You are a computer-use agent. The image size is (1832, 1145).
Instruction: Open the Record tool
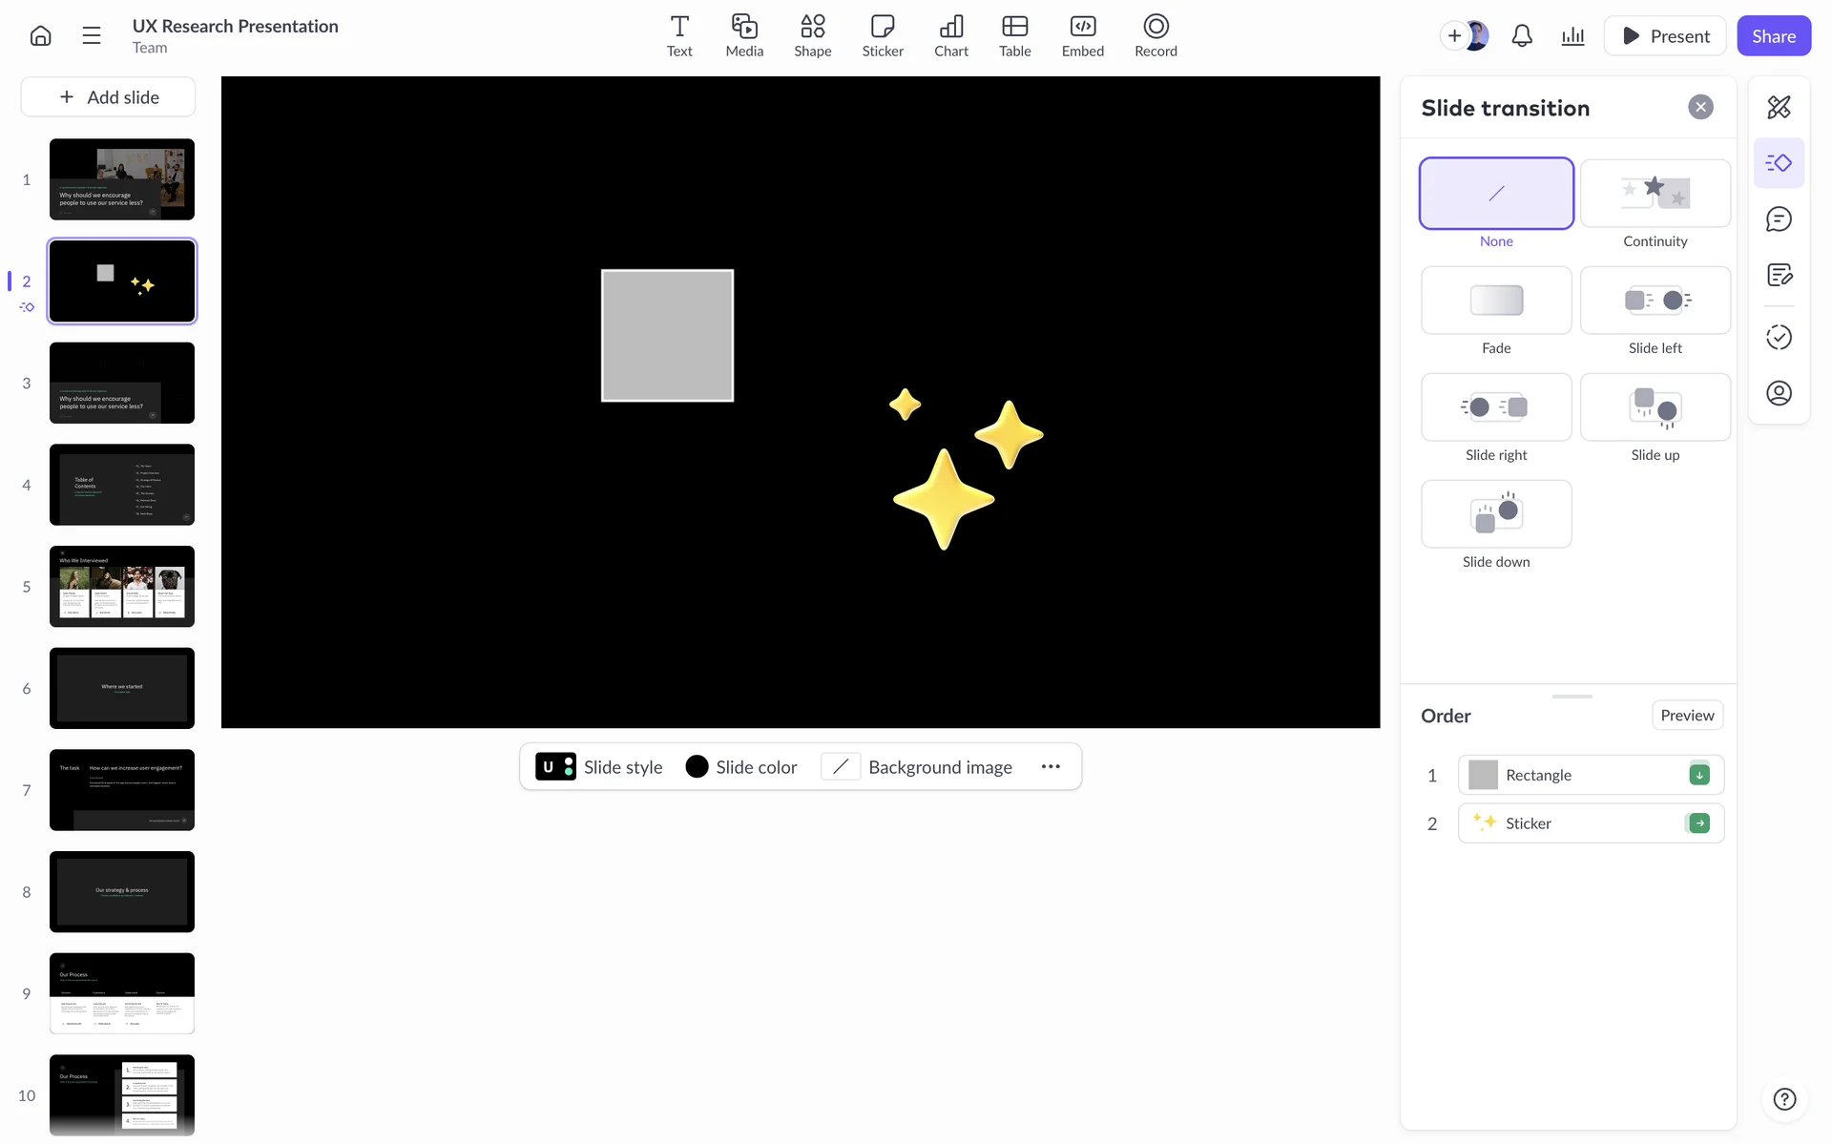[1155, 35]
